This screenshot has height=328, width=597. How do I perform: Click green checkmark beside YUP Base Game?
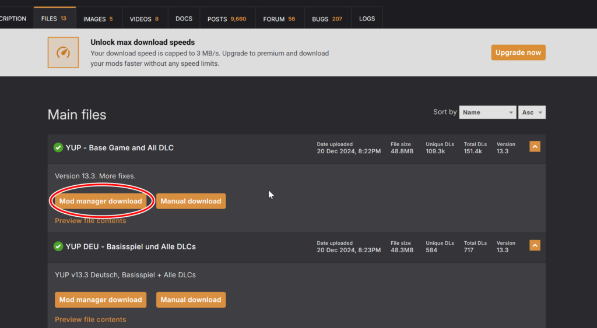click(x=58, y=148)
